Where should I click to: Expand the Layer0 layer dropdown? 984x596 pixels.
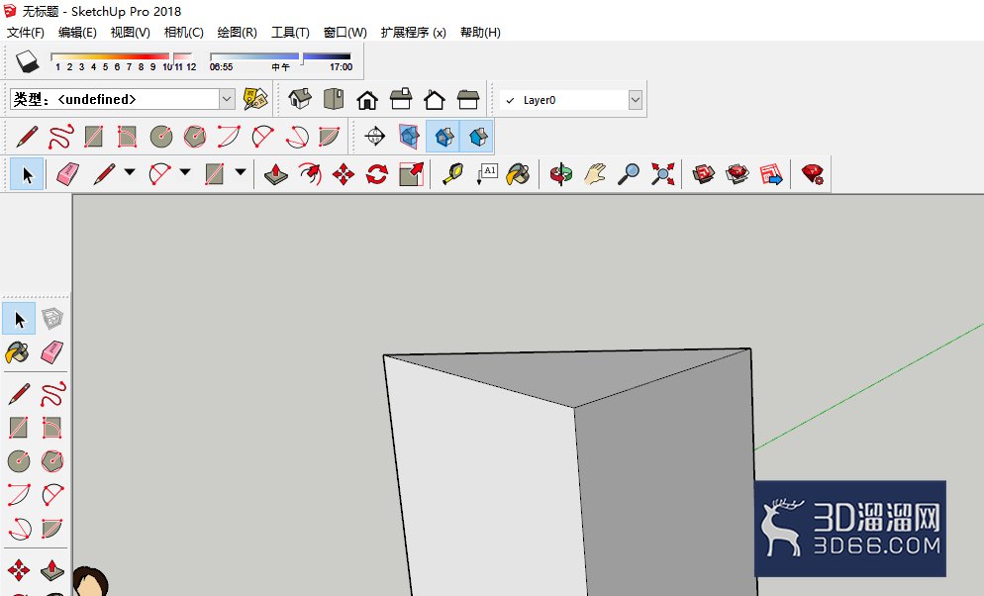click(636, 100)
